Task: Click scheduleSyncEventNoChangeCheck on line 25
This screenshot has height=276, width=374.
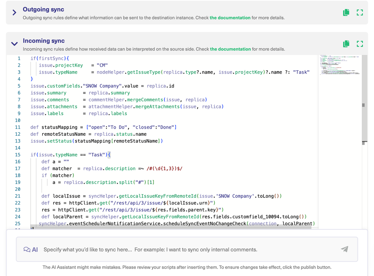Action: 204,224
